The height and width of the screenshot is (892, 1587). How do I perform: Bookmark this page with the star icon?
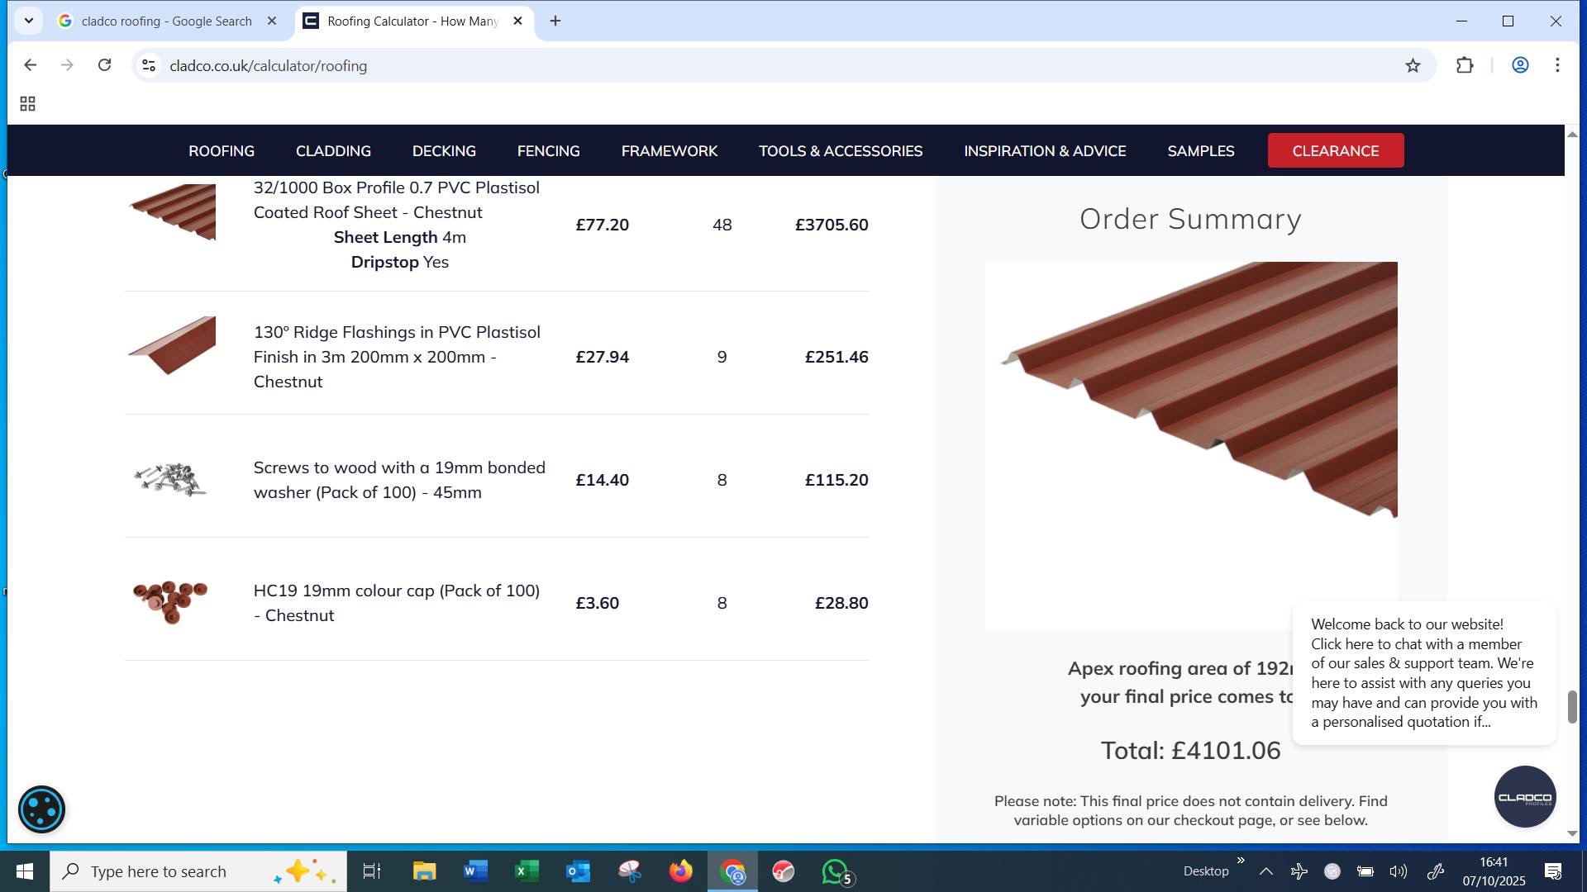(x=1413, y=65)
